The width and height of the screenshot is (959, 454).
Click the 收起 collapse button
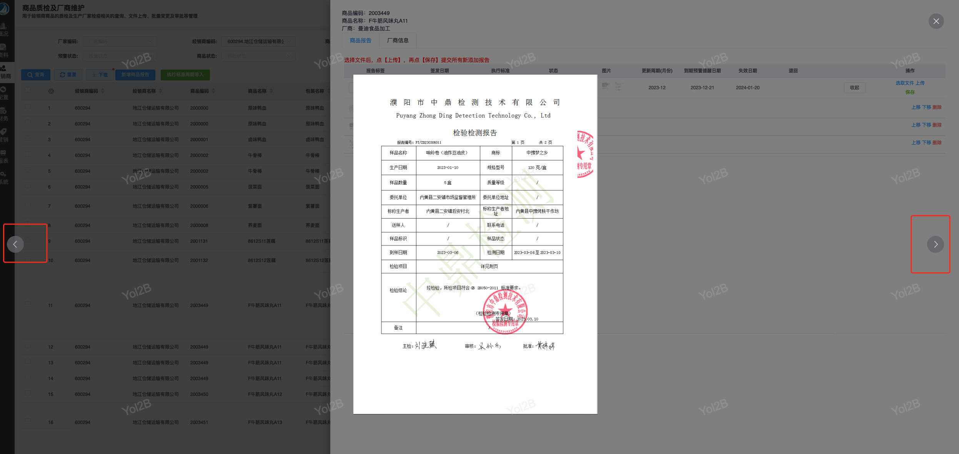pos(854,88)
